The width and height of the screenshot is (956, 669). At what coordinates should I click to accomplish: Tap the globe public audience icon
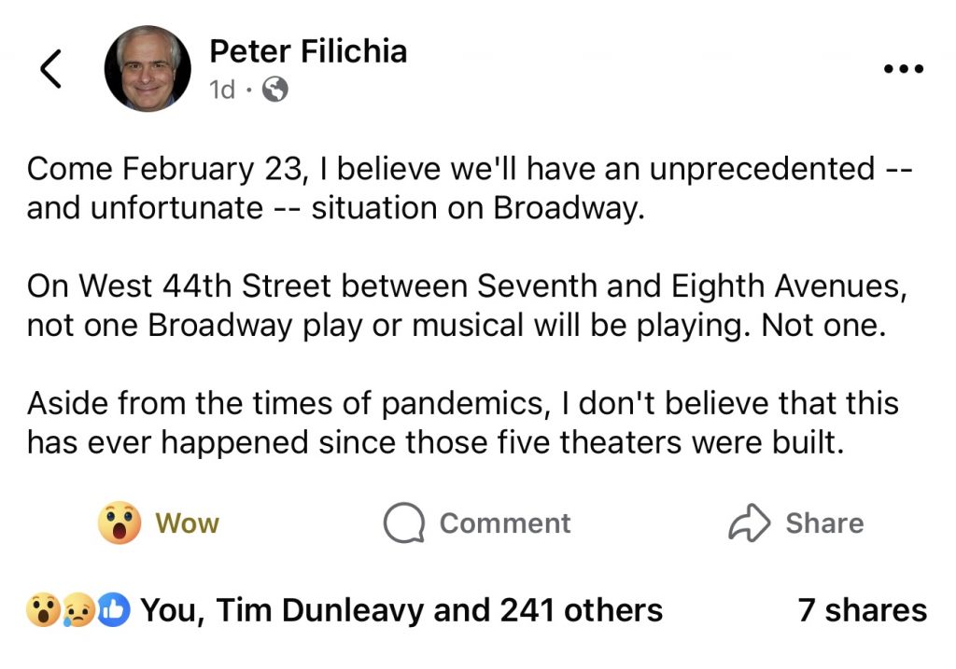click(275, 90)
